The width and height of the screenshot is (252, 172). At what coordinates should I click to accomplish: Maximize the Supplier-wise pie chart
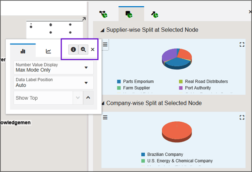click(242, 44)
